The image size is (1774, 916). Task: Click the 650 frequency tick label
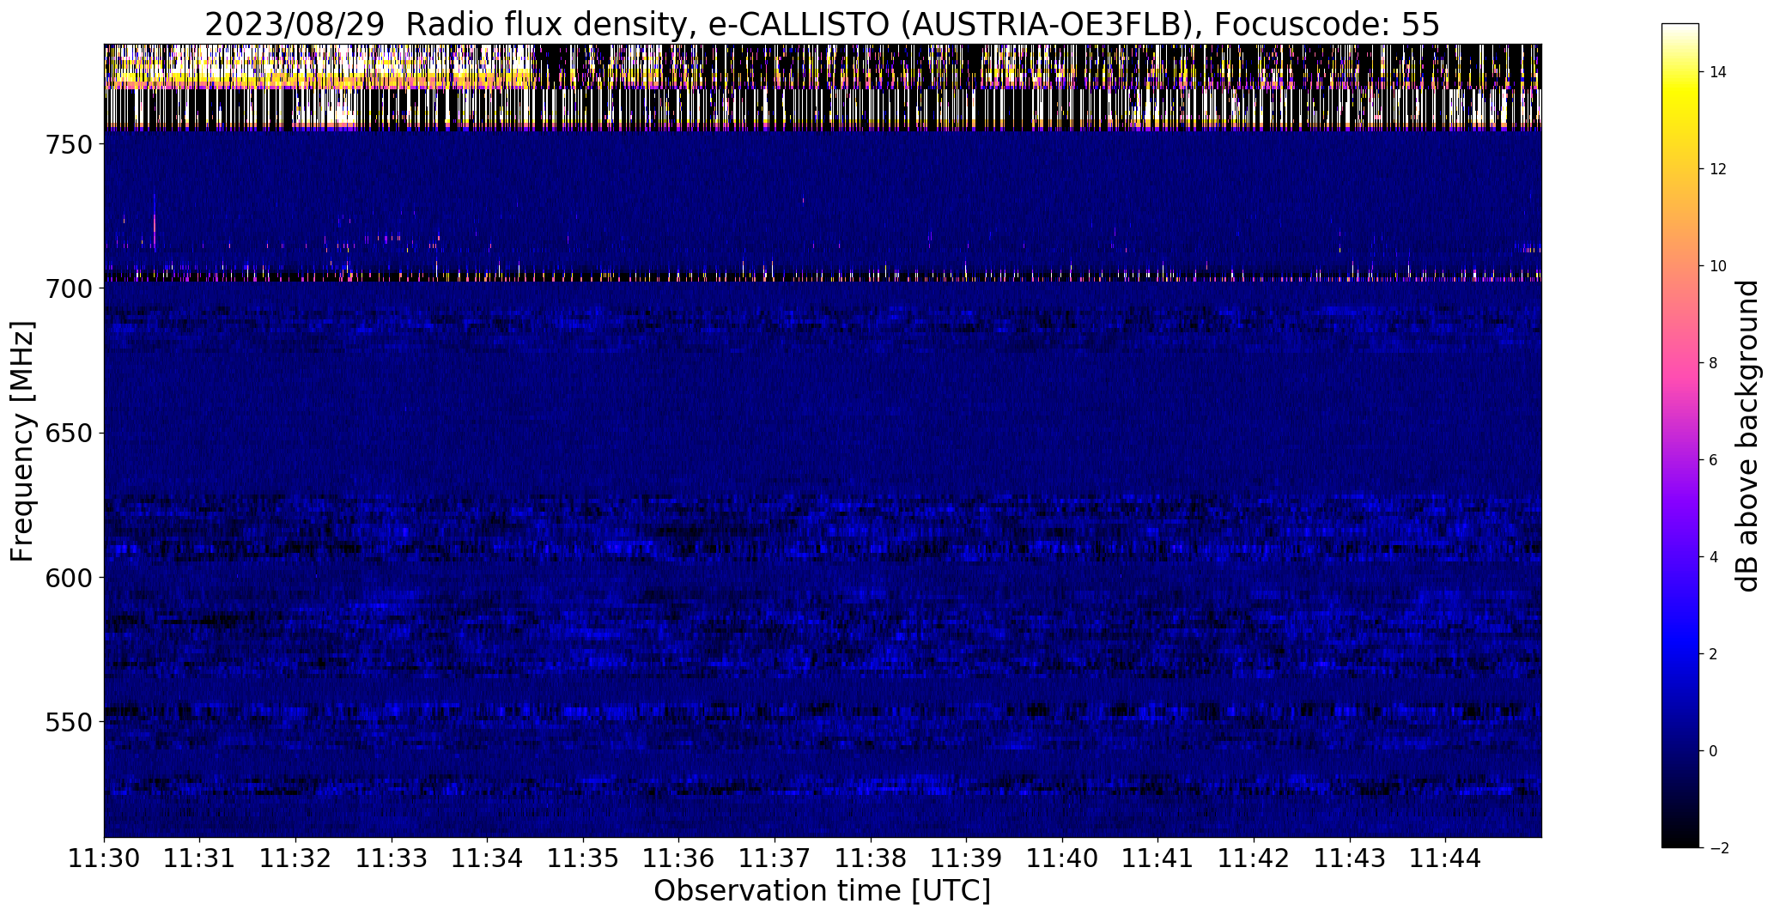tap(68, 434)
